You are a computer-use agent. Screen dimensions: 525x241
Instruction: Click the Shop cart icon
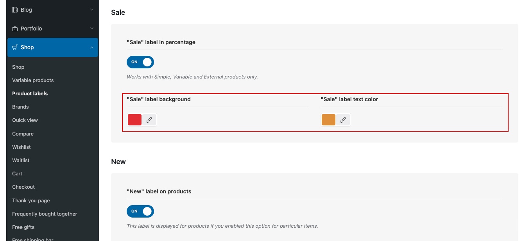[x=15, y=47]
